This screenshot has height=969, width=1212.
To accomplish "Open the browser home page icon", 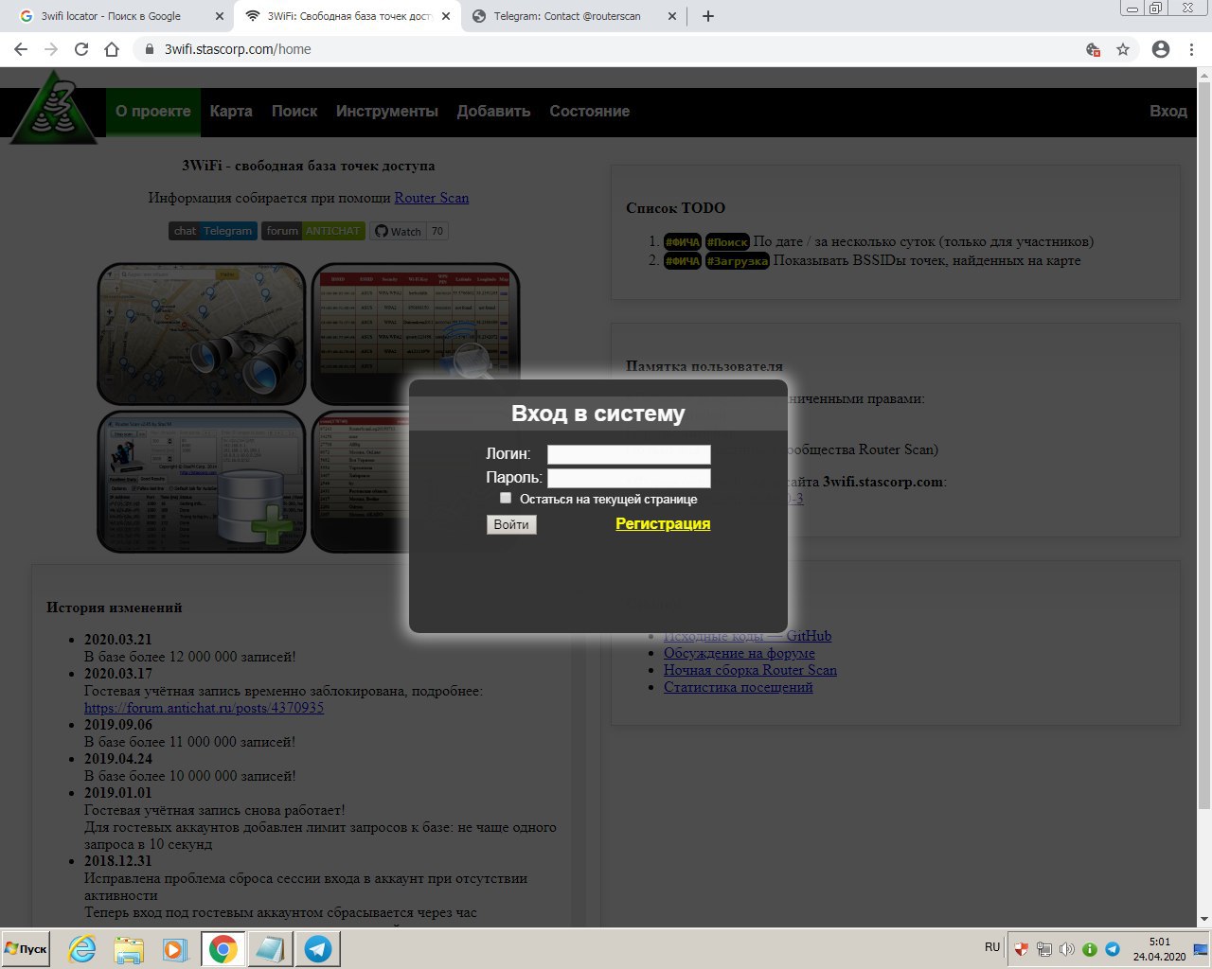I will (x=112, y=49).
